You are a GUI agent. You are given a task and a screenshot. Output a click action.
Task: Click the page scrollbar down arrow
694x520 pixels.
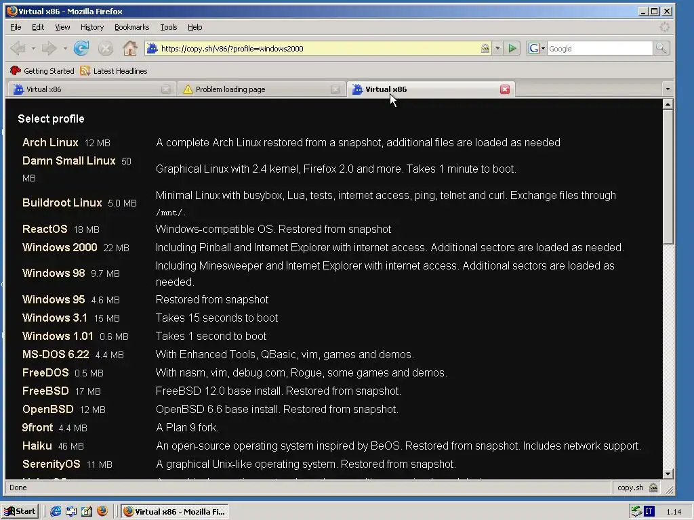pos(668,473)
